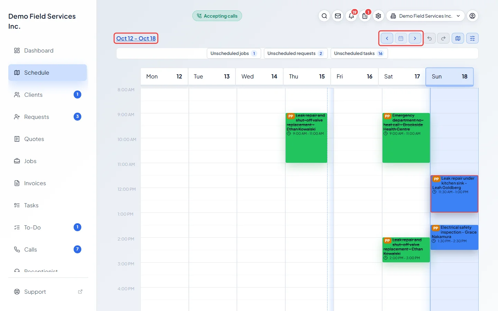498x311 pixels.
Task: Select the Mon 12 day header
Action: 164,76
